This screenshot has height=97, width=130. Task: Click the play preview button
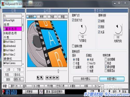click(x=38, y=78)
